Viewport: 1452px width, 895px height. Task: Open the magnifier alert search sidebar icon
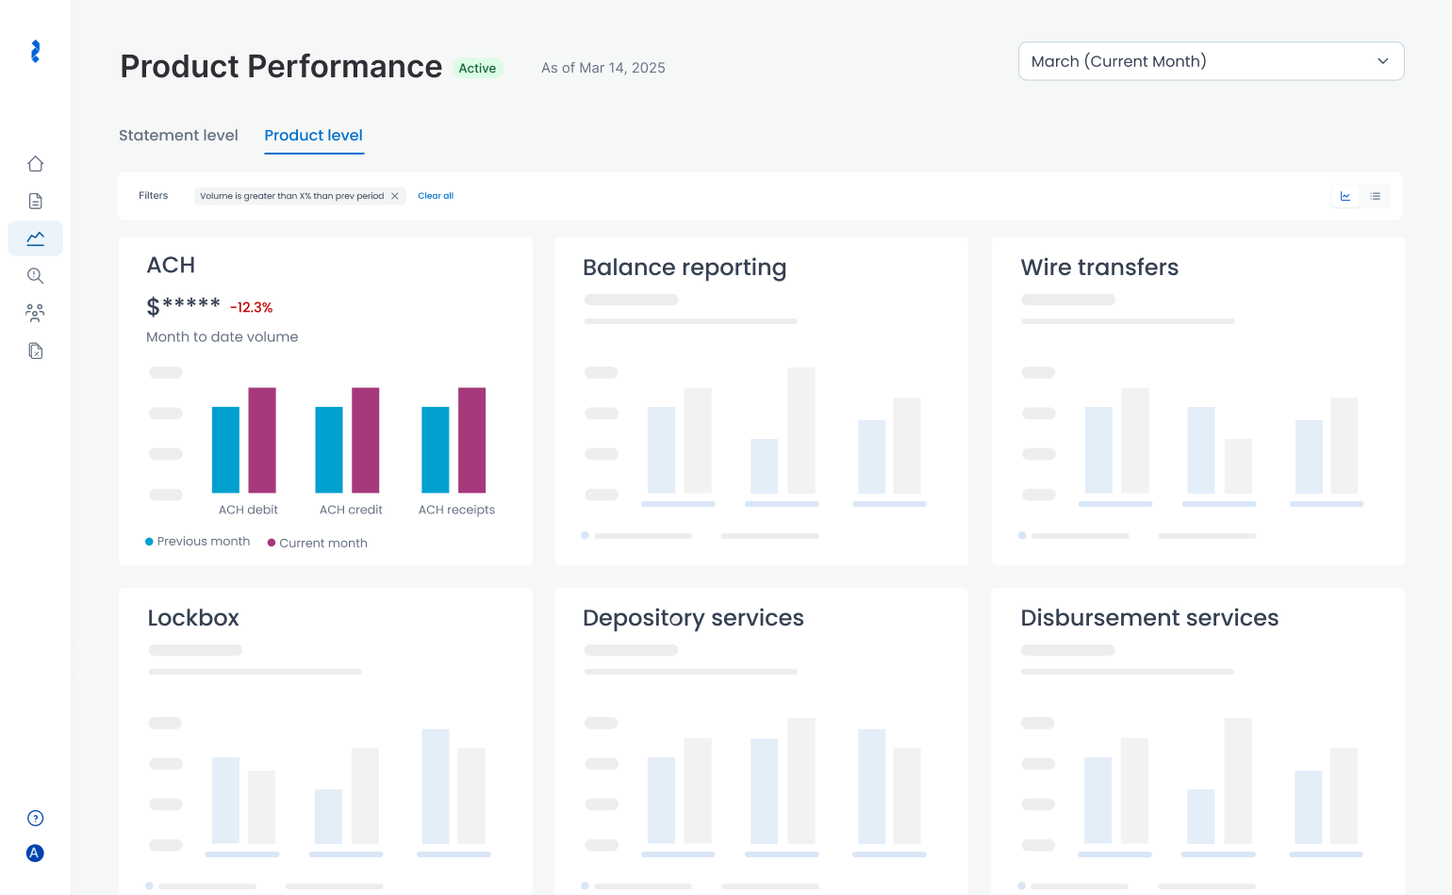(35, 275)
